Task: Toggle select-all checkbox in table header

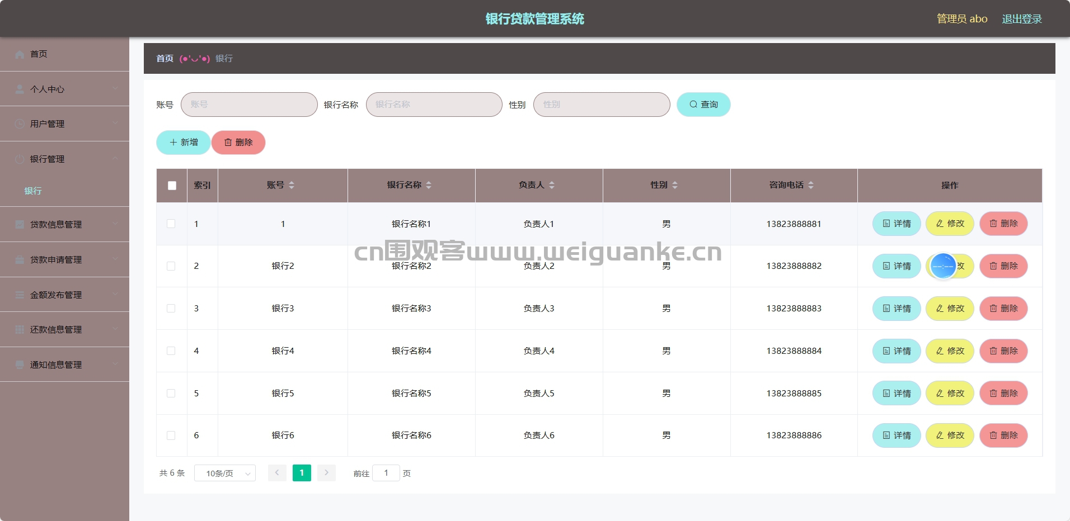Action: pos(172,186)
